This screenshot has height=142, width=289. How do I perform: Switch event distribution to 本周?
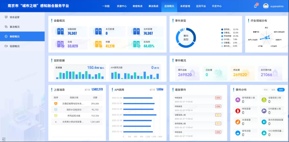pos(273,90)
